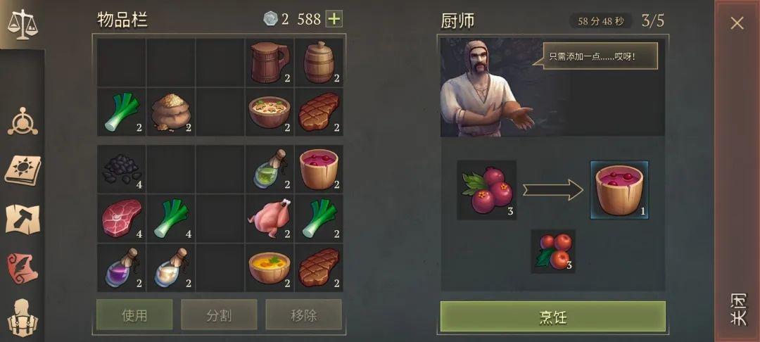Select the raw chicken item
This screenshot has height=342, width=760.
(x=270, y=218)
